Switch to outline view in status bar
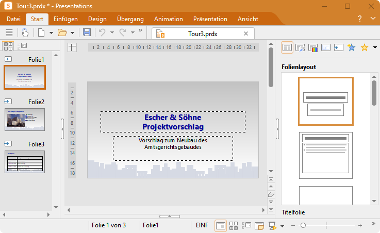Viewport: 380px width, 233px height. click(x=246, y=226)
